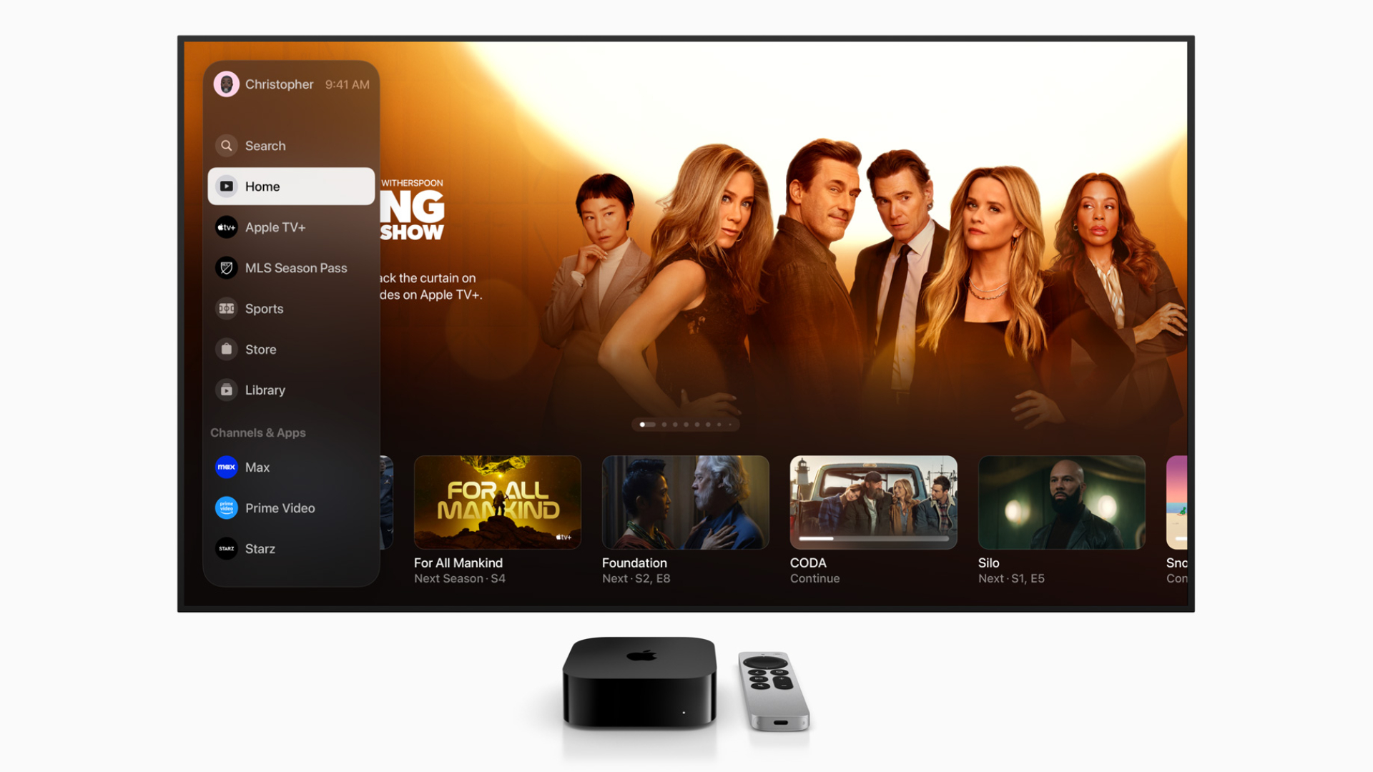Screen dimensions: 1373x772
Task: Click the Foundation Next S2 E8 thumbnail
Action: point(686,500)
